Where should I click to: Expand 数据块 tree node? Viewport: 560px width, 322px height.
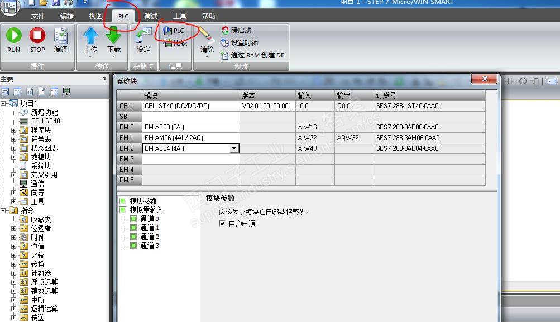pos(13,157)
